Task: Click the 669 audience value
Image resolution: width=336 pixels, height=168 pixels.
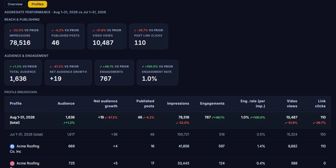Action: coord(72,146)
